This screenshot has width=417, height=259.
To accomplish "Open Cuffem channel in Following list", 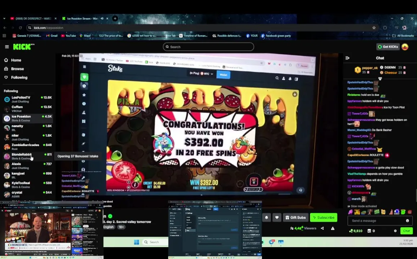I will [28, 109].
